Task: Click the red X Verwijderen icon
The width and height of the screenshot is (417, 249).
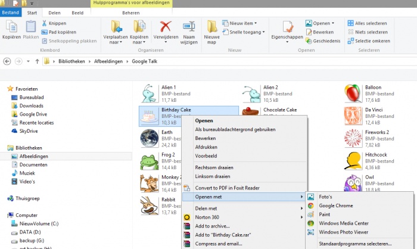Action: [166, 27]
